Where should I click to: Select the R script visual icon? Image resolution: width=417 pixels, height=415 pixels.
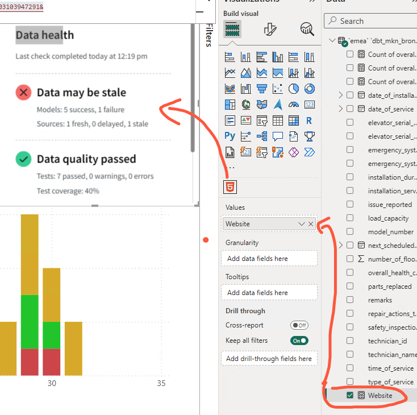click(x=309, y=121)
